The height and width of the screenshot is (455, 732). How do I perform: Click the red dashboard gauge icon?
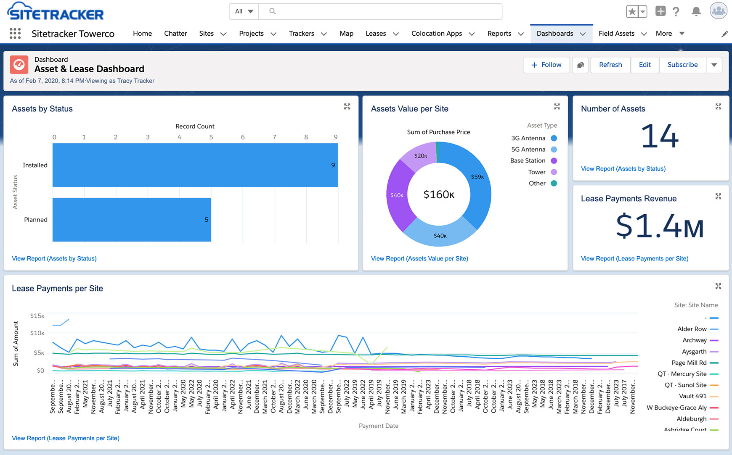[x=19, y=65]
